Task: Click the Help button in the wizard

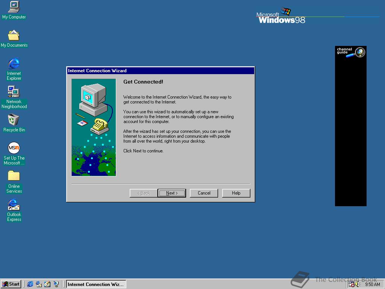Action: coord(236,193)
